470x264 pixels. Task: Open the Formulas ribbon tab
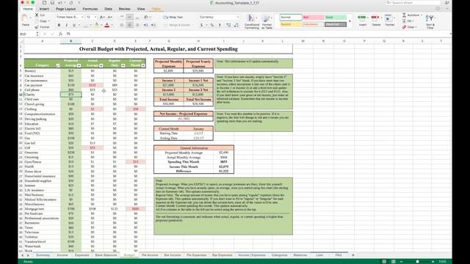point(90,9)
